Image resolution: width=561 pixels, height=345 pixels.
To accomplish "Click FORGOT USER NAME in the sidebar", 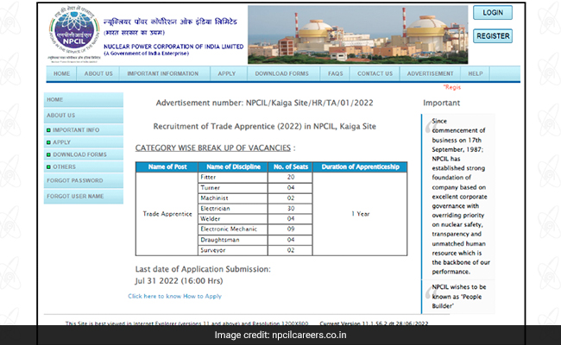I will (78, 198).
